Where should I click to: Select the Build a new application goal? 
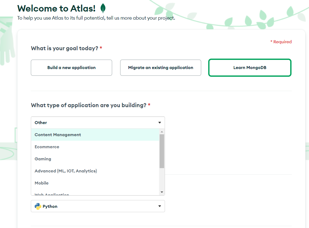coord(71,68)
